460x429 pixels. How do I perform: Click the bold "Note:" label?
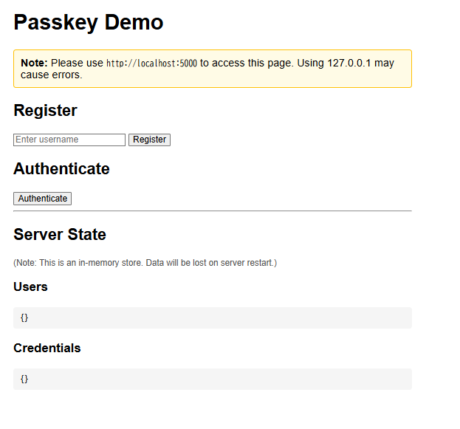coord(34,64)
